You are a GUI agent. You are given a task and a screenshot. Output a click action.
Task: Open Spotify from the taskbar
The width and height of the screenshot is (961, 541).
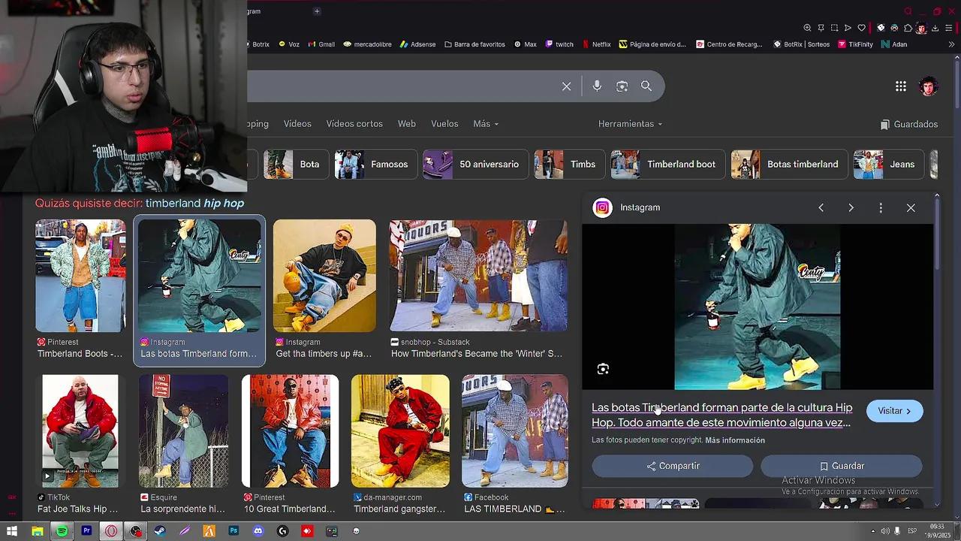[62, 531]
